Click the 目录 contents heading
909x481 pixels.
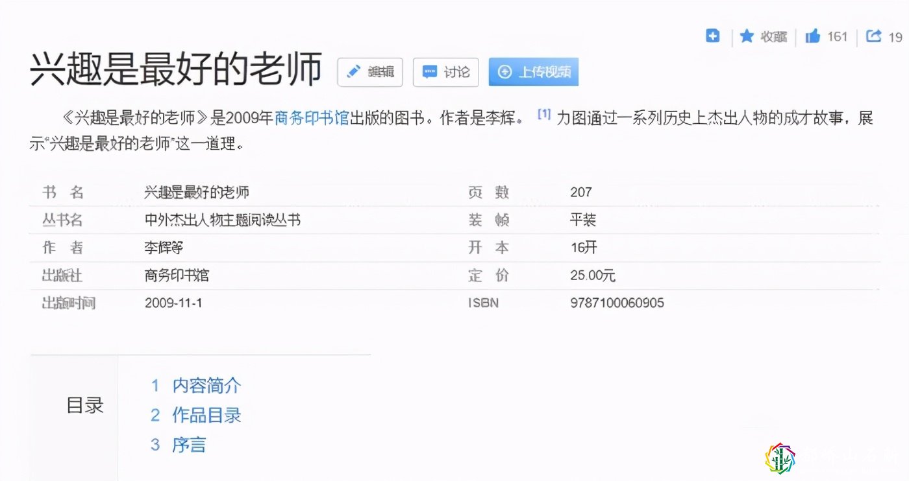pos(85,406)
